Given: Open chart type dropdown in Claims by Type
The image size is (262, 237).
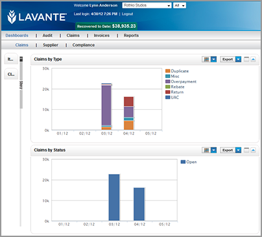Looking at the screenshot, I should 213,59.
